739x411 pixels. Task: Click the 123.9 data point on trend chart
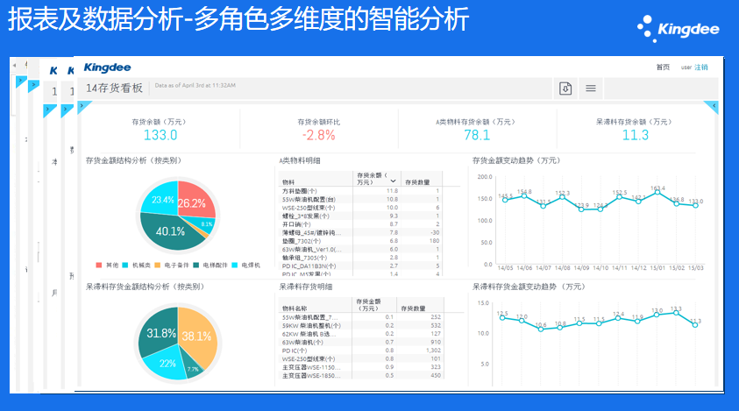(581, 209)
